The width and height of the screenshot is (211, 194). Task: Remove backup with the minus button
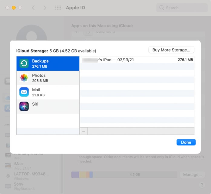(x=84, y=131)
